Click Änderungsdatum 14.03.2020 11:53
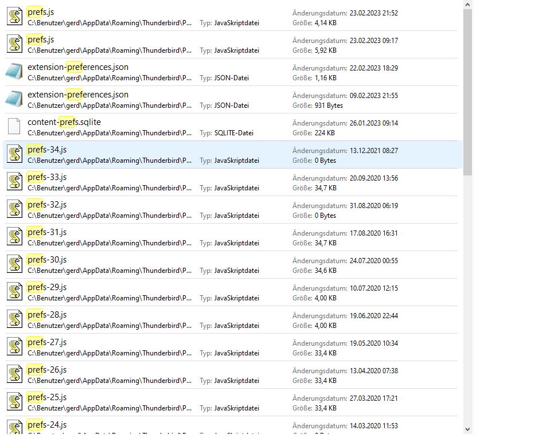The height and width of the screenshot is (438, 539). [345, 425]
